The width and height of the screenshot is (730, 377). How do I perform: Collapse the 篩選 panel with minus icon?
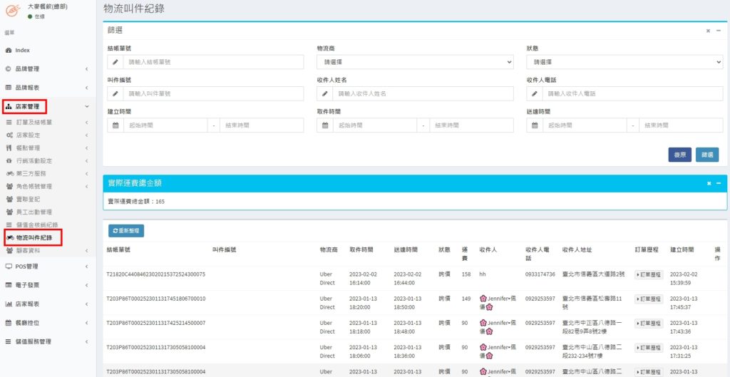coord(719,31)
